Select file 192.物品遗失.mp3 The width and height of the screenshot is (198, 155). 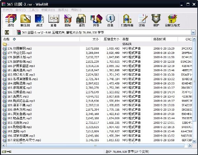coord(19,118)
